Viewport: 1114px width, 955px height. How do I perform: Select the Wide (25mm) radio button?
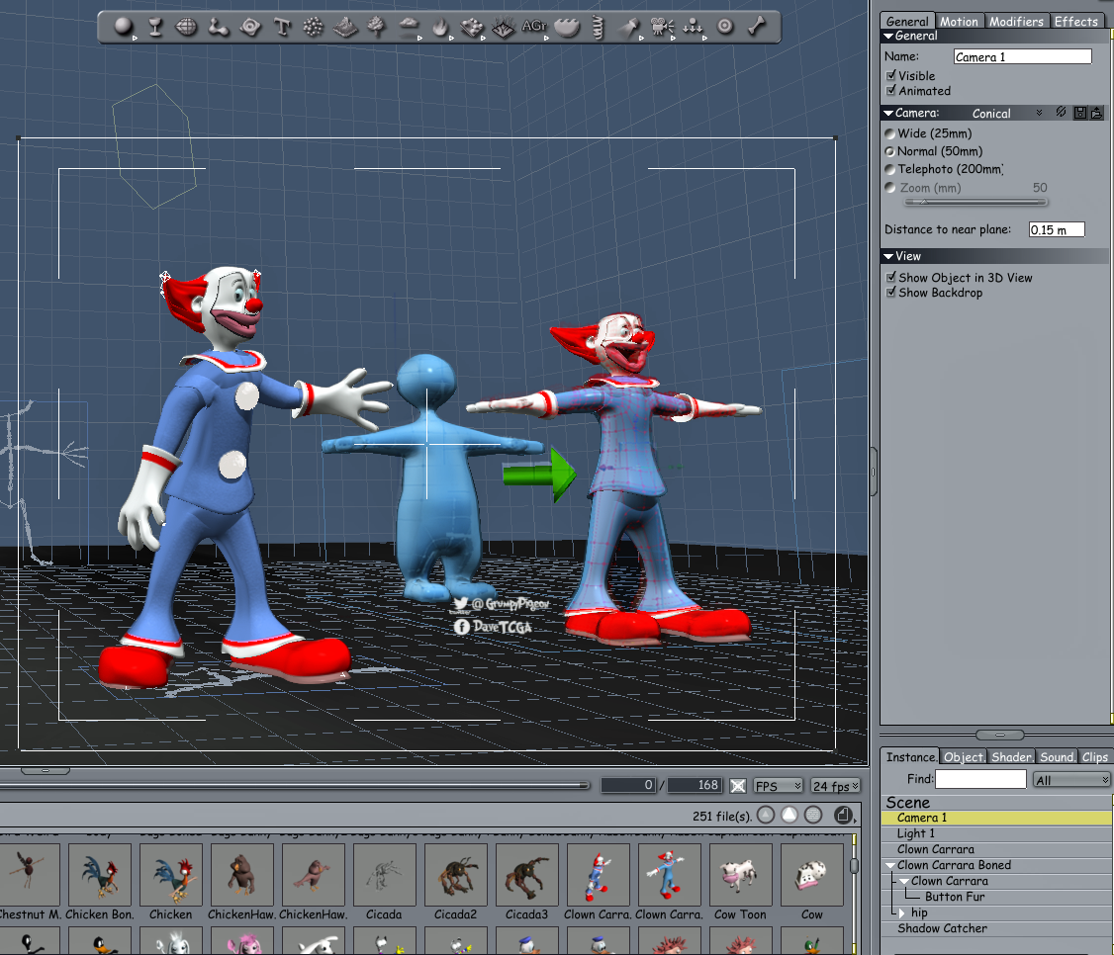889,133
